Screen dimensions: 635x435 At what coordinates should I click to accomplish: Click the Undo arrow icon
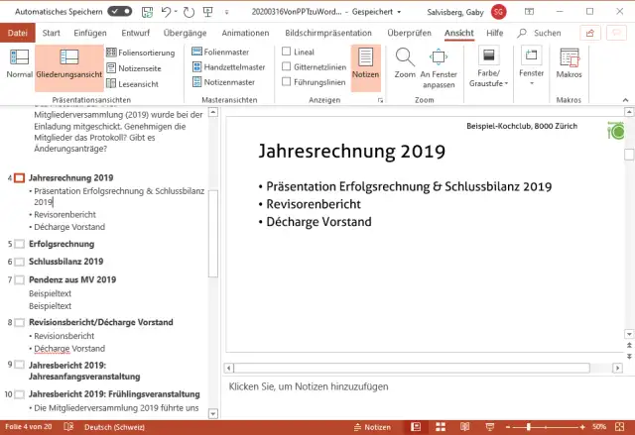click(x=166, y=12)
